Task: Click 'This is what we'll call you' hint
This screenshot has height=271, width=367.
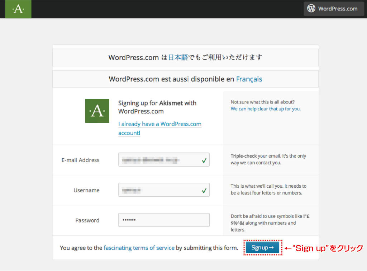Action: click(x=268, y=190)
